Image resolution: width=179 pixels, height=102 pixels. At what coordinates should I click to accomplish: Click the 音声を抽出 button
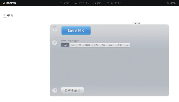point(72,91)
